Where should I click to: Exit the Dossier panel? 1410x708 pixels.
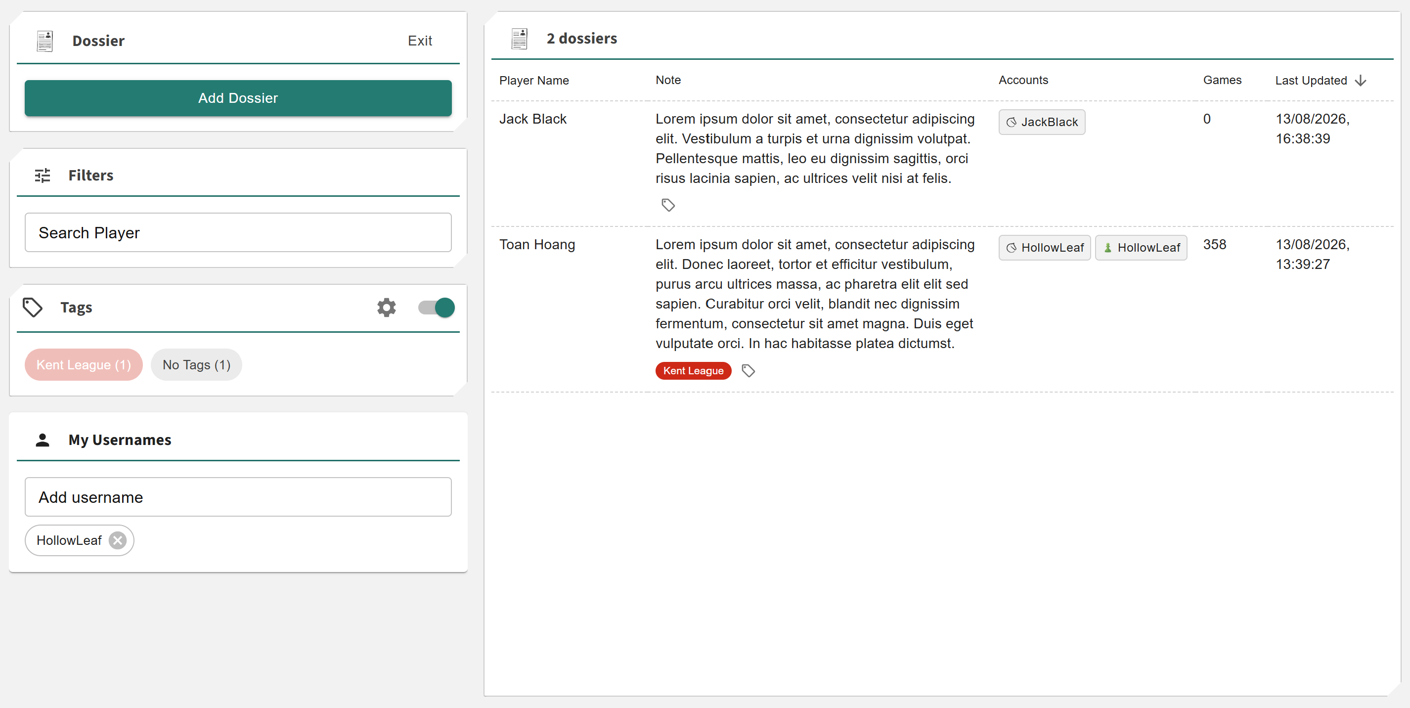(x=420, y=41)
